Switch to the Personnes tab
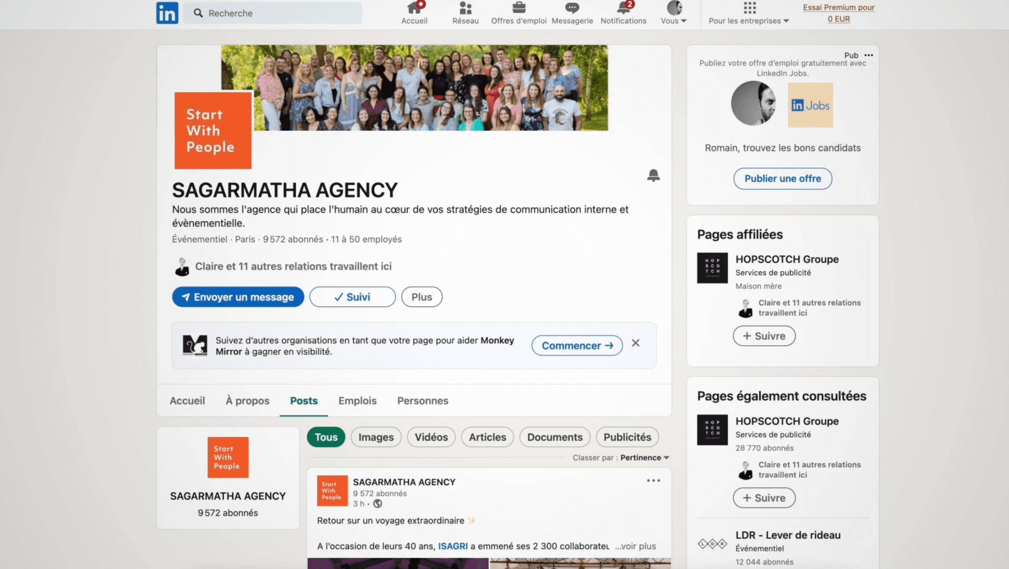 click(x=423, y=401)
